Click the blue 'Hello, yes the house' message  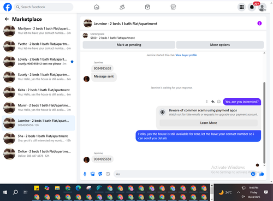198,136
